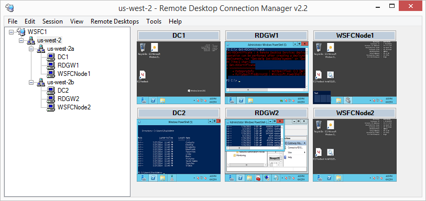The width and height of the screenshot is (426, 201).
Task: Open the DC2 remote desktop thumbnail
Action: click(179, 150)
